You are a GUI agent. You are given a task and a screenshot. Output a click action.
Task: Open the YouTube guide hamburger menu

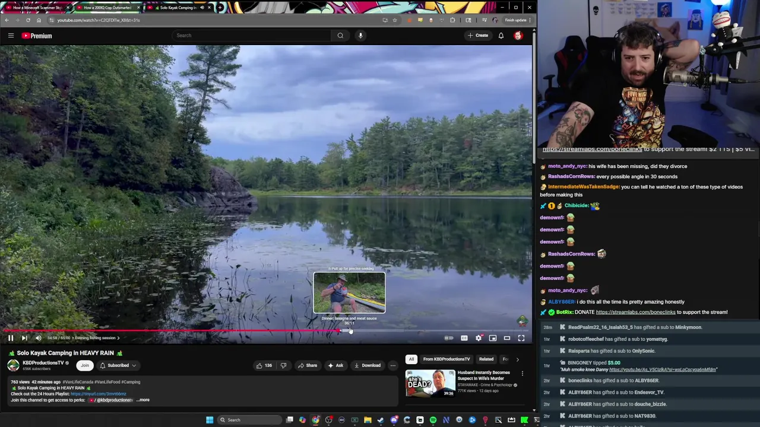coord(11,36)
